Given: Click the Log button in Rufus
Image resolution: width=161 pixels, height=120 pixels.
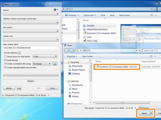Looking at the screenshot, I should coord(19,88).
